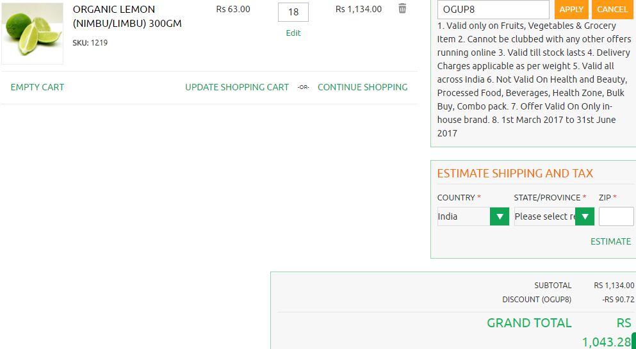Open the Country dropdown showing India
The height and width of the screenshot is (349, 636).
coord(473,216)
